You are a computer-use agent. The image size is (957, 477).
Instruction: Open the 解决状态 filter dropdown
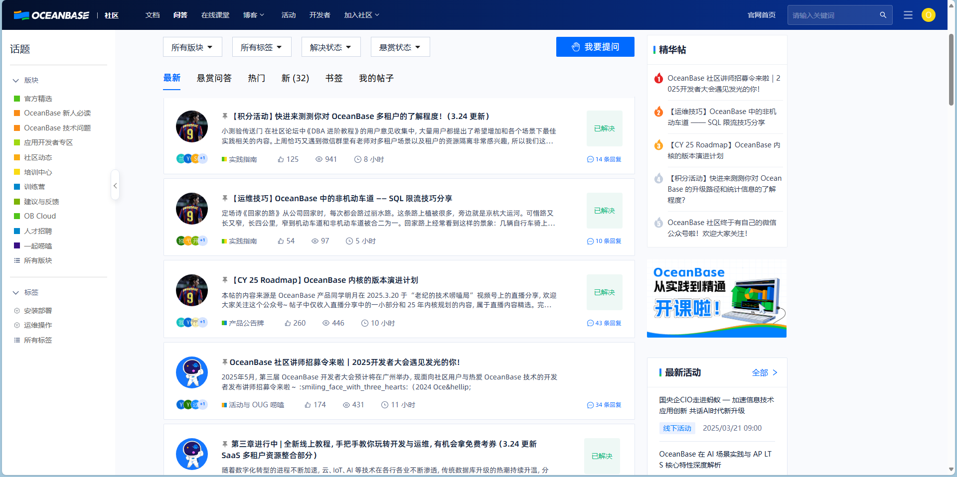pos(331,47)
